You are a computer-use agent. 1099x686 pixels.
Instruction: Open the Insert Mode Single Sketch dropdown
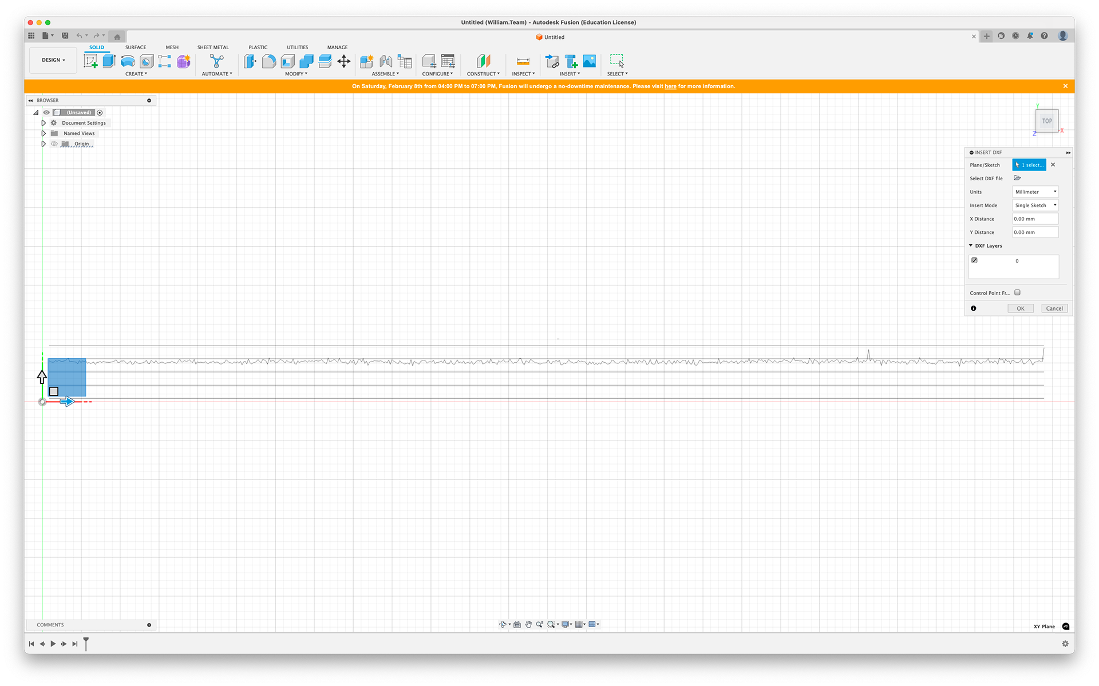tap(1035, 205)
